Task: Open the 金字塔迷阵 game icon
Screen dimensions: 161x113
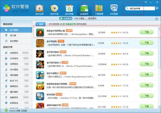Action: (40, 43)
